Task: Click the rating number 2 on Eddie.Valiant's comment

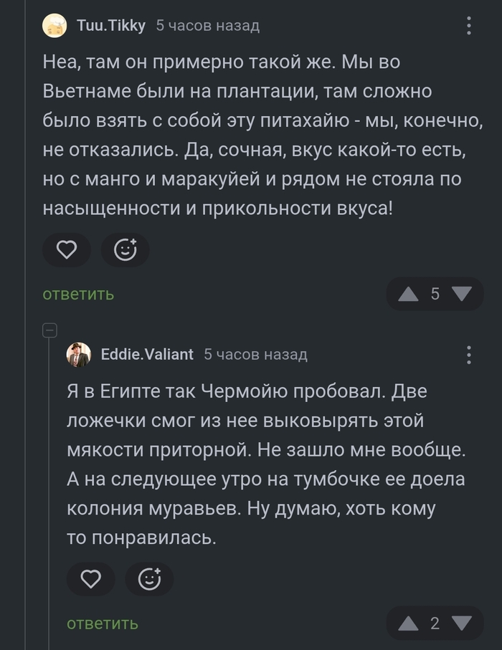Action: pos(435,623)
